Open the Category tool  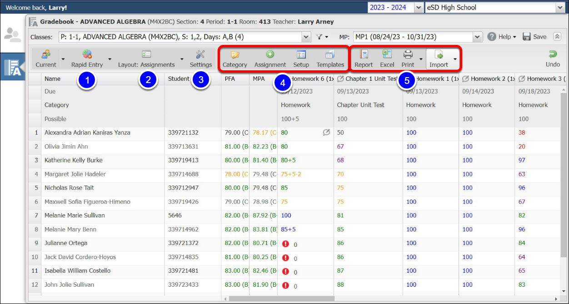click(235, 59)
